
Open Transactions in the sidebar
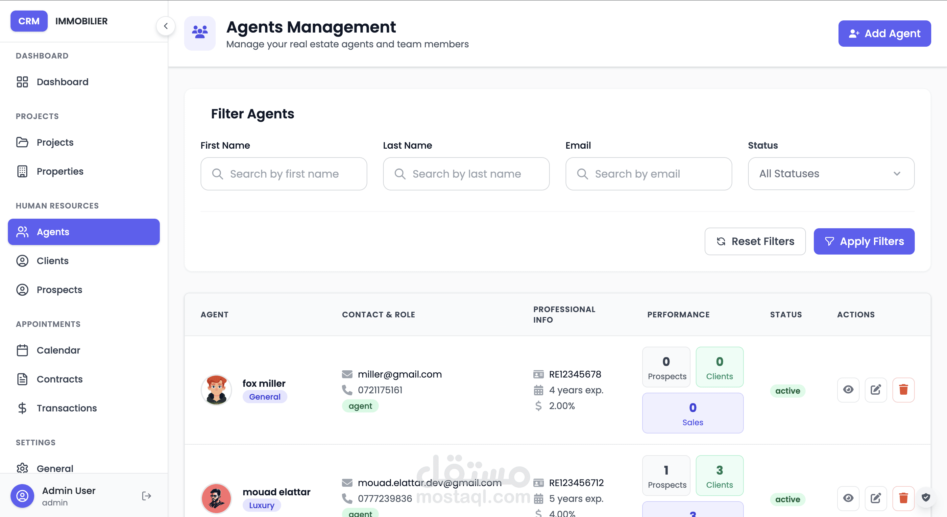coord(84,408)
